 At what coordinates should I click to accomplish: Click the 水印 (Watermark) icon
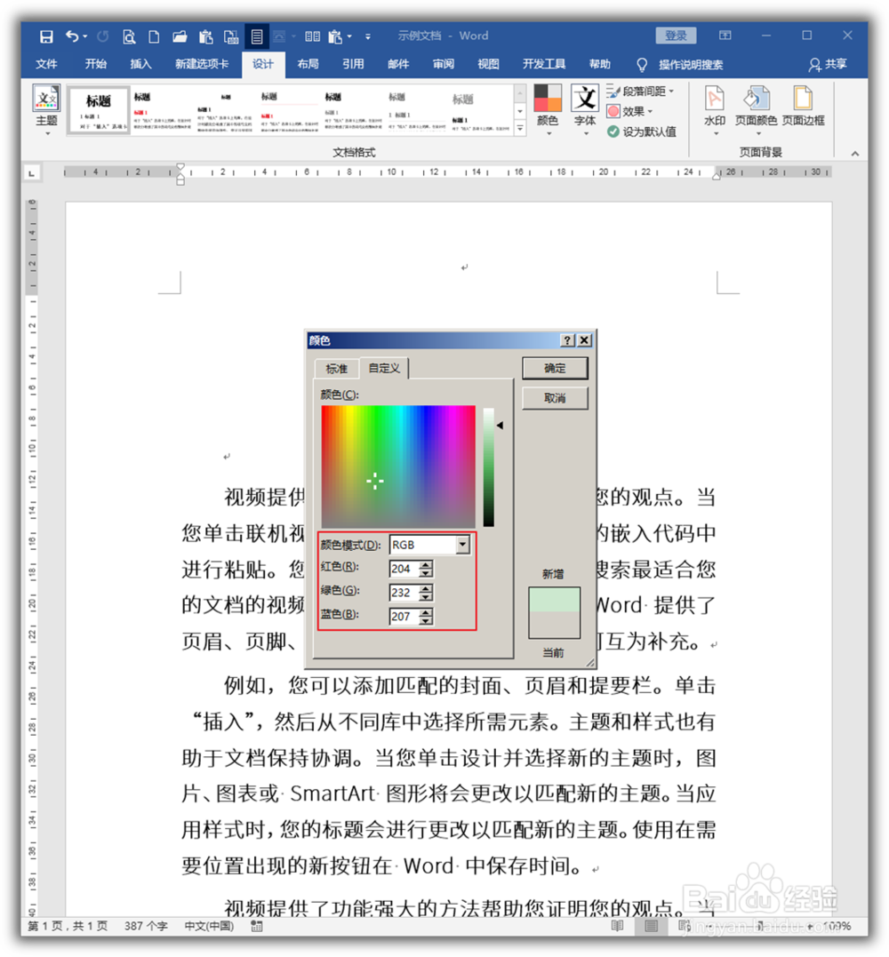[x=715, y=107]
